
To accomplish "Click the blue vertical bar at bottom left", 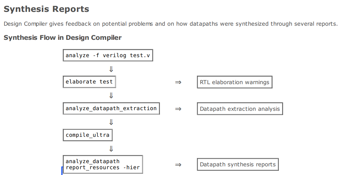I will pyautogui.click(x=62, y=171).
